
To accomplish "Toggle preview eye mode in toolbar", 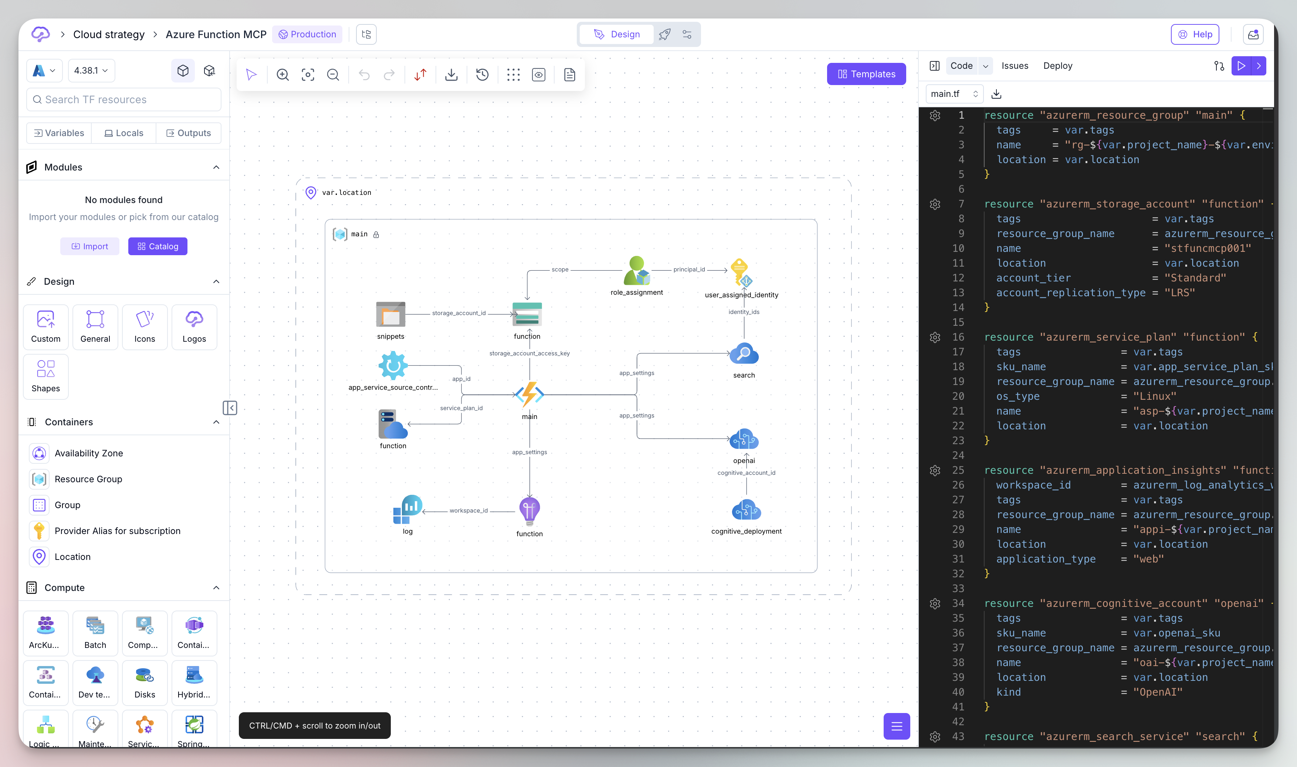I will (538, 74).
